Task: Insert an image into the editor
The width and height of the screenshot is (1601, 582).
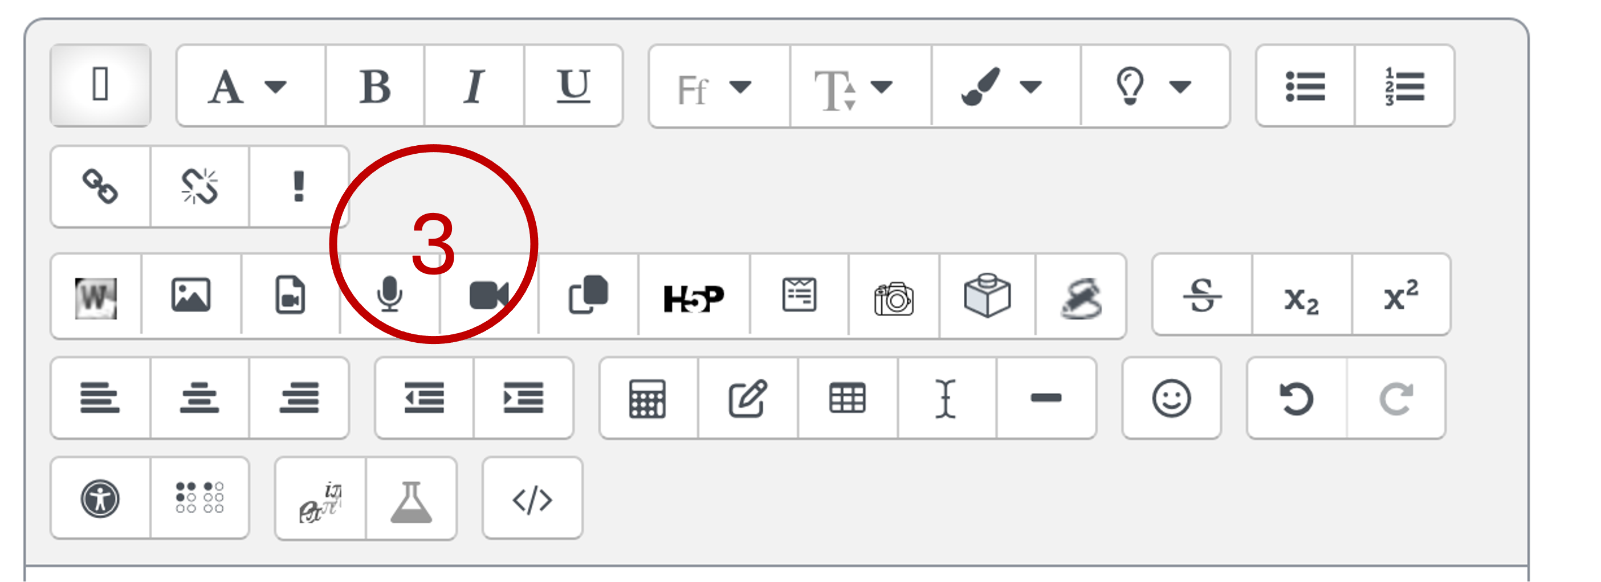Action: coord(190,296)
